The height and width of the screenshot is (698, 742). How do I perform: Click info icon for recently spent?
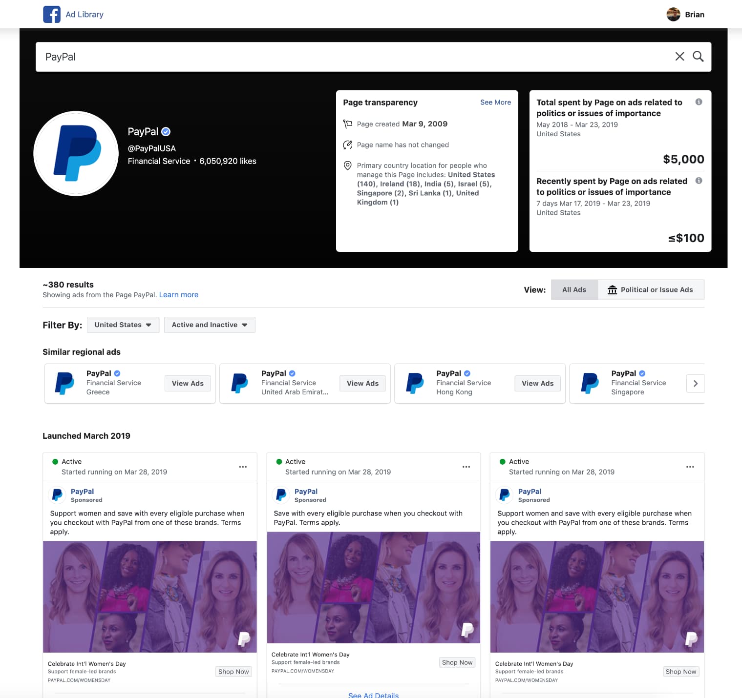pyautogui.click(x=699, y=181)
